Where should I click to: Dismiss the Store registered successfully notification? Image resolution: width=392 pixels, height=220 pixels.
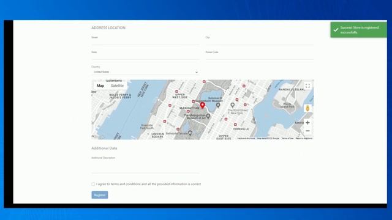pos(358,30)
